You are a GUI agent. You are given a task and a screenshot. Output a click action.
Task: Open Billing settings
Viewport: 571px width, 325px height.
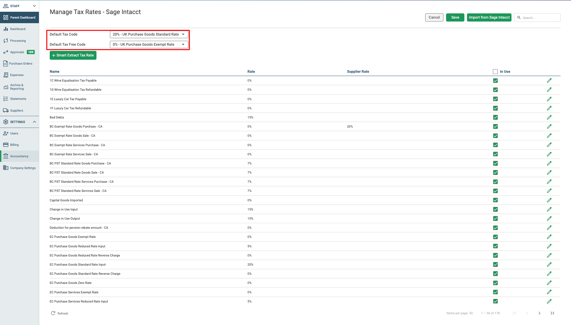(x=19, y=145)
